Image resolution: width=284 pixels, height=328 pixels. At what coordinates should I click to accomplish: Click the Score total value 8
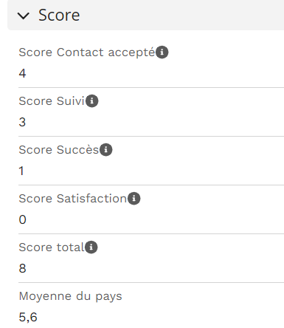tap(22, 268)
